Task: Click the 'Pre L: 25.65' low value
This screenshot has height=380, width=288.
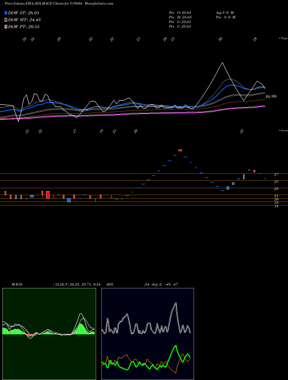Action: tap(180, 22)
